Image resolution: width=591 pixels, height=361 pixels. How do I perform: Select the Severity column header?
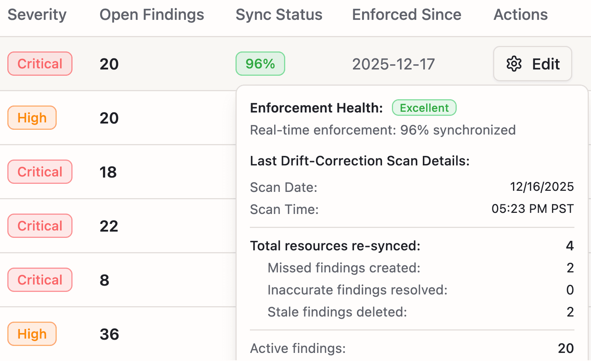click(37, 15)
